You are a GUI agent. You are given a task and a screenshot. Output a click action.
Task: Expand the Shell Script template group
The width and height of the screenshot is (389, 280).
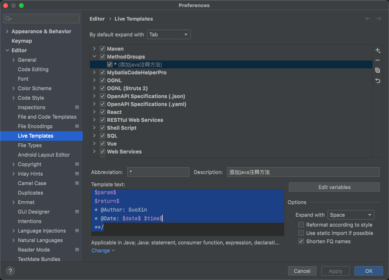94,128
